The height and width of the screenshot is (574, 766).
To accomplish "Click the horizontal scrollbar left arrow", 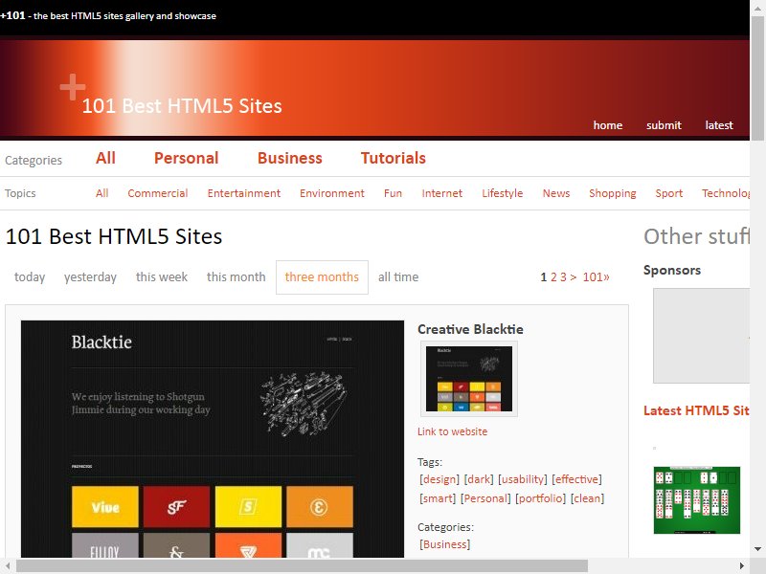I will 8,565.
